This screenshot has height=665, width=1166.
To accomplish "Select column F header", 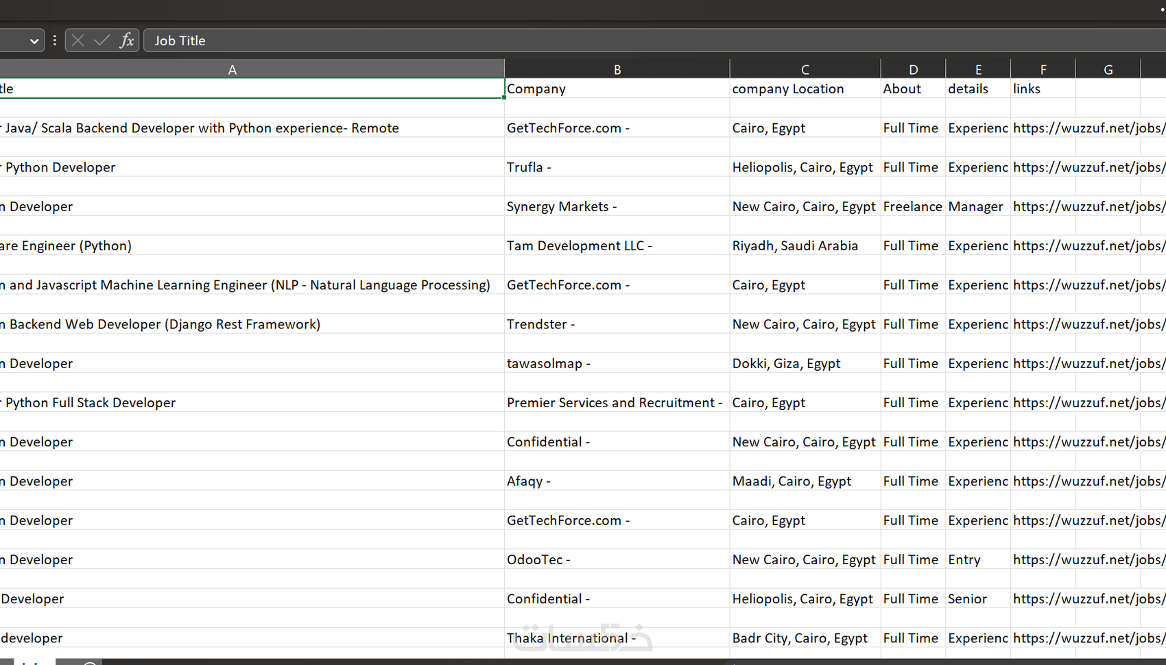I will tap(1043, 69).
